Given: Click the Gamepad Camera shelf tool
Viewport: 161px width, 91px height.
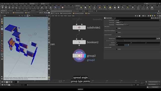Looking at the screenshot, I should tap(152, 8).
